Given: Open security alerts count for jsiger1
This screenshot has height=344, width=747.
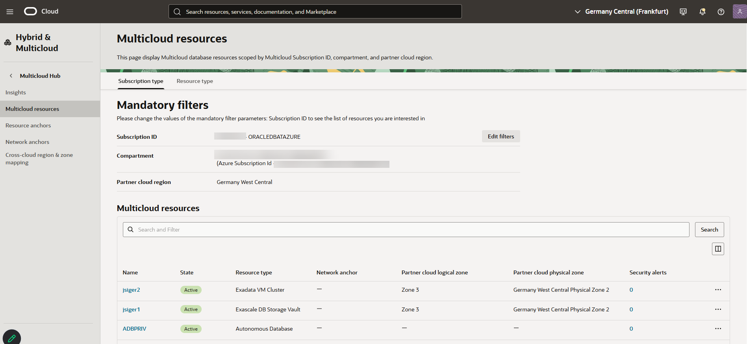Looking at the screenshot, I should point(631,309).
